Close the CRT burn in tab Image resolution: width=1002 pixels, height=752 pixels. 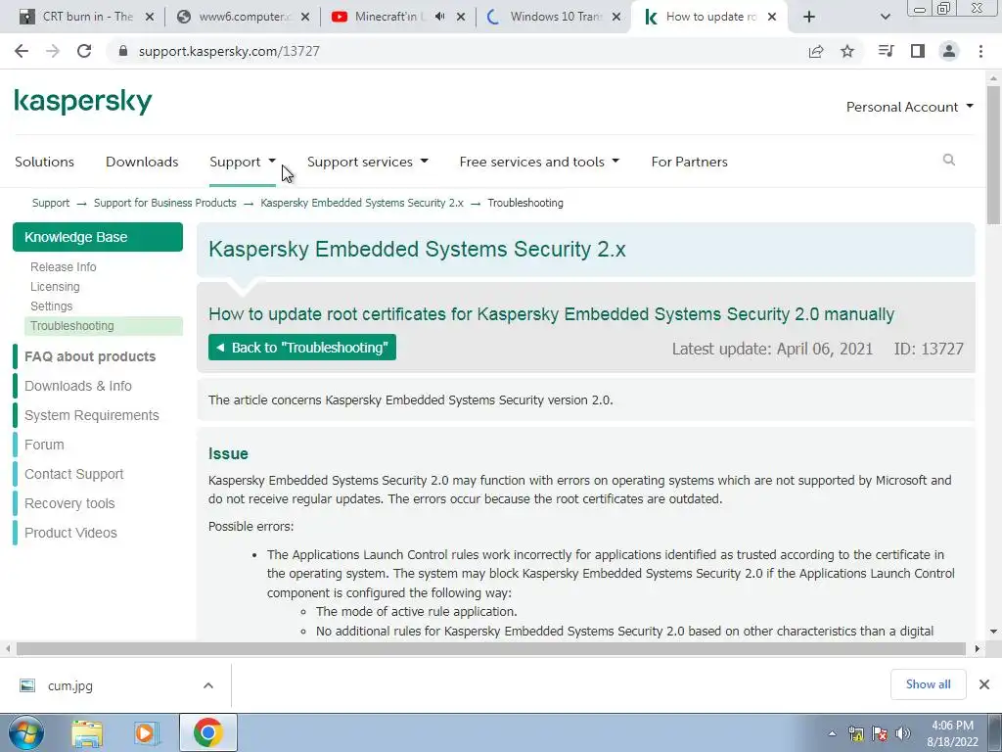[150, 18]
